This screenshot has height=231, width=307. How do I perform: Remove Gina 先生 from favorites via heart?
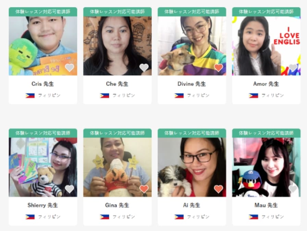(x=144, y=189)
